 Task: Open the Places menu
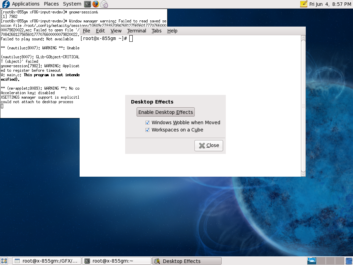tap(51, 4)
